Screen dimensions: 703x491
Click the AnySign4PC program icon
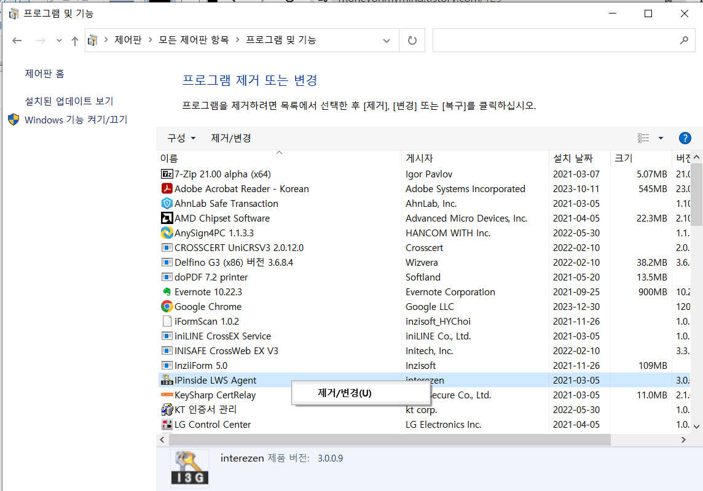click(x=166, y=233)
